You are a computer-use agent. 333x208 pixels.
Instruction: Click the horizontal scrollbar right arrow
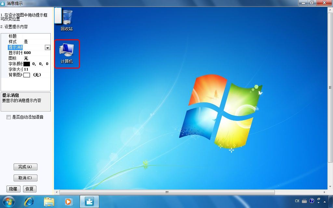pyautogui.click(x=325, y=192)
